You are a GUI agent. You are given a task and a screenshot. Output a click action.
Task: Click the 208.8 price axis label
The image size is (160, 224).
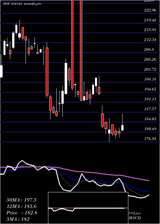point(149,50)
